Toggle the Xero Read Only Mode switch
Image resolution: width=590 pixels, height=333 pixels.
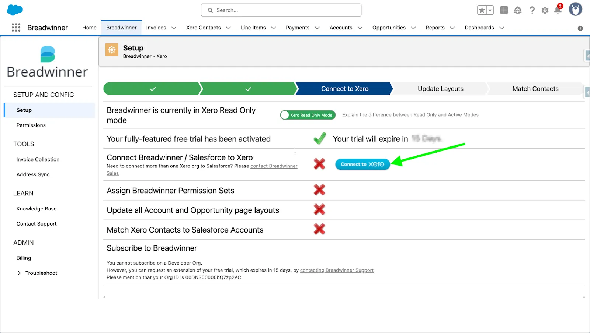(308, 115)
